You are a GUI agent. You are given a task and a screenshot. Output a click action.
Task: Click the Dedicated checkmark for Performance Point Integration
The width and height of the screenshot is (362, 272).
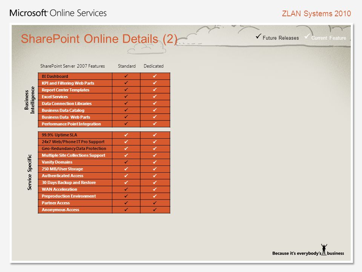point(155,124)
